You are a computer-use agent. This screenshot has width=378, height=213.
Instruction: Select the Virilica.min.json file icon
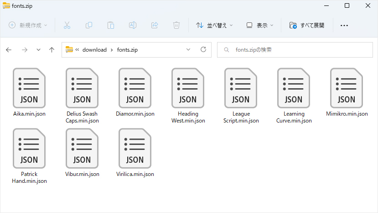(135, 149)
